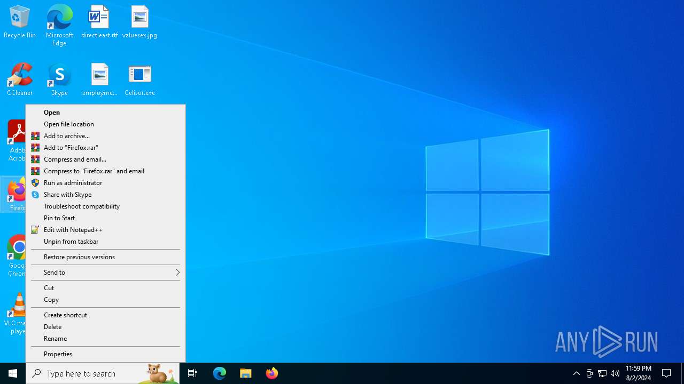Screen dimensions: 684x384
Task: Choose Delete in the context menu
Action: 105,327
